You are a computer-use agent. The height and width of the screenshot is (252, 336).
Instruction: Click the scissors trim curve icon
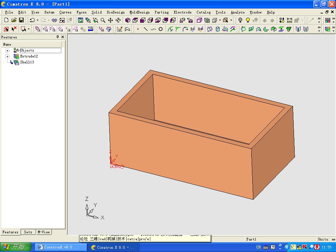click(x=193, y=29)
